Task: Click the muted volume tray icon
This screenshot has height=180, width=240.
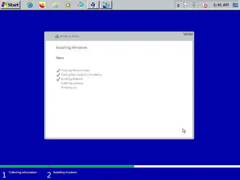Action: tap(204, 5)
